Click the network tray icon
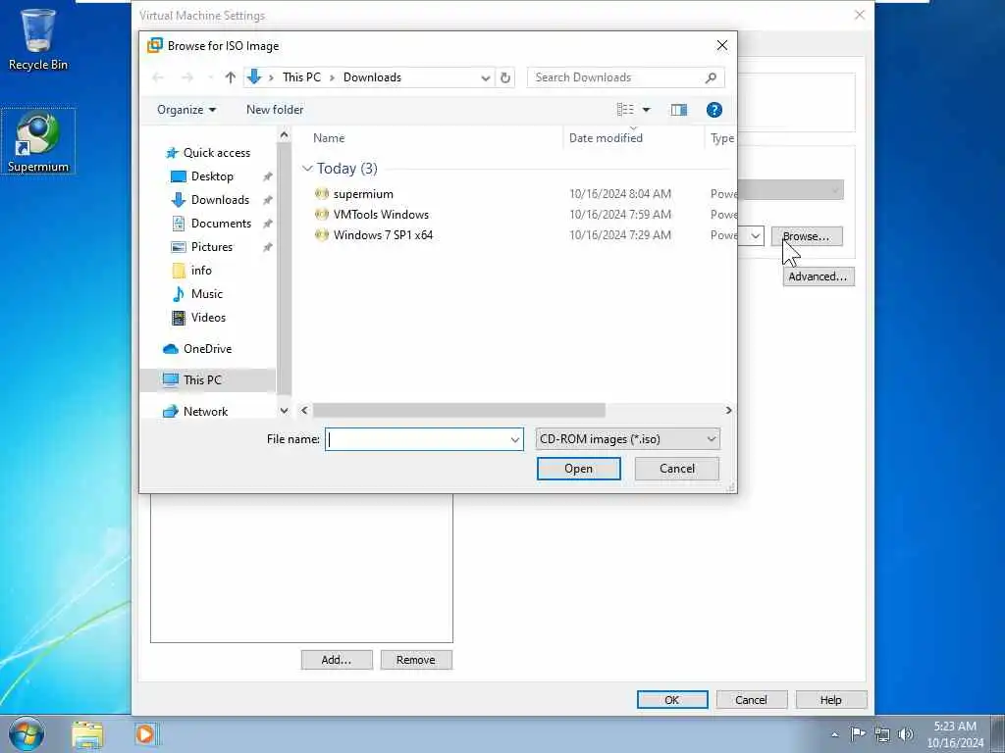The width and height of the screenshot is (1005, 753). [882, 734]
